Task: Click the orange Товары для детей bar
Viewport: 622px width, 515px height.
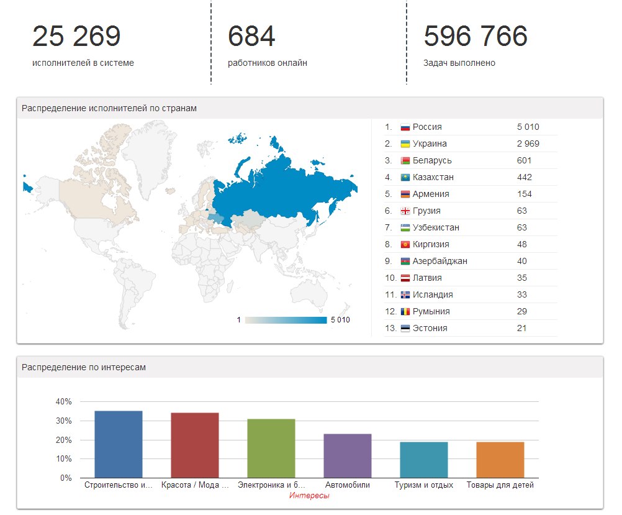Action: click(x=500, y=460)
